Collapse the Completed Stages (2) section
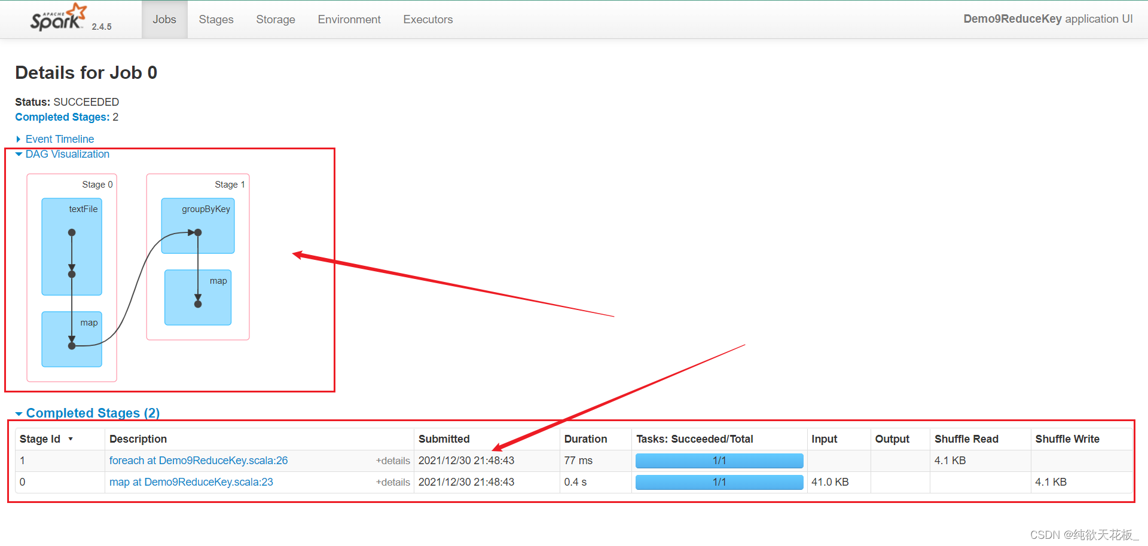 coord(88,413)
